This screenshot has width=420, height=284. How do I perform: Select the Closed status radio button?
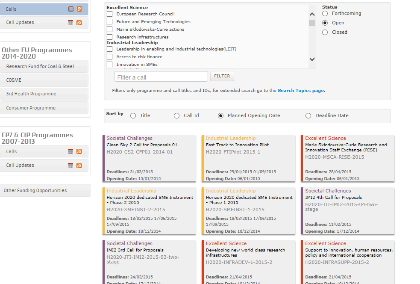pyautogui.click(x=325, y=32)
